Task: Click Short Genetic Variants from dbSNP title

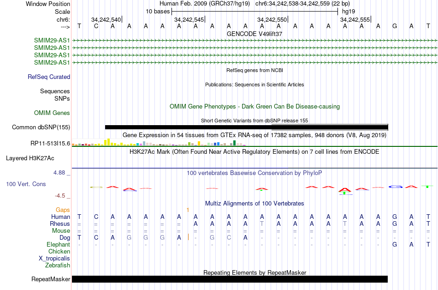Action: 255,121
